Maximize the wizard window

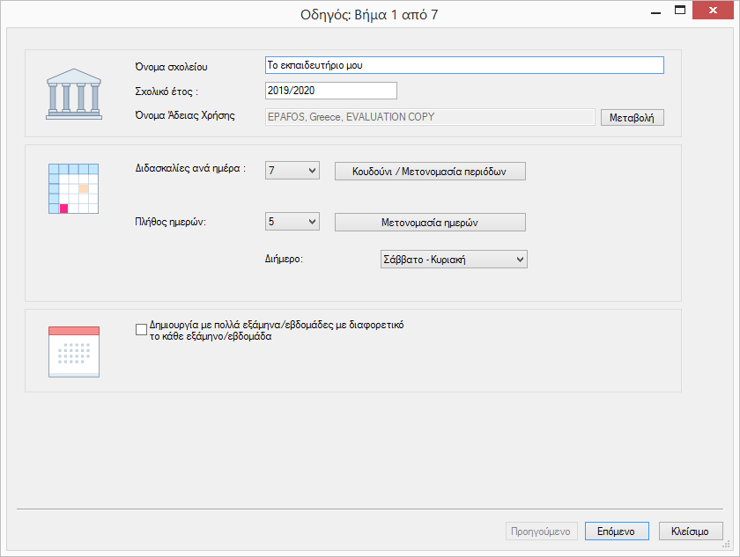click(x=680, y=11)
